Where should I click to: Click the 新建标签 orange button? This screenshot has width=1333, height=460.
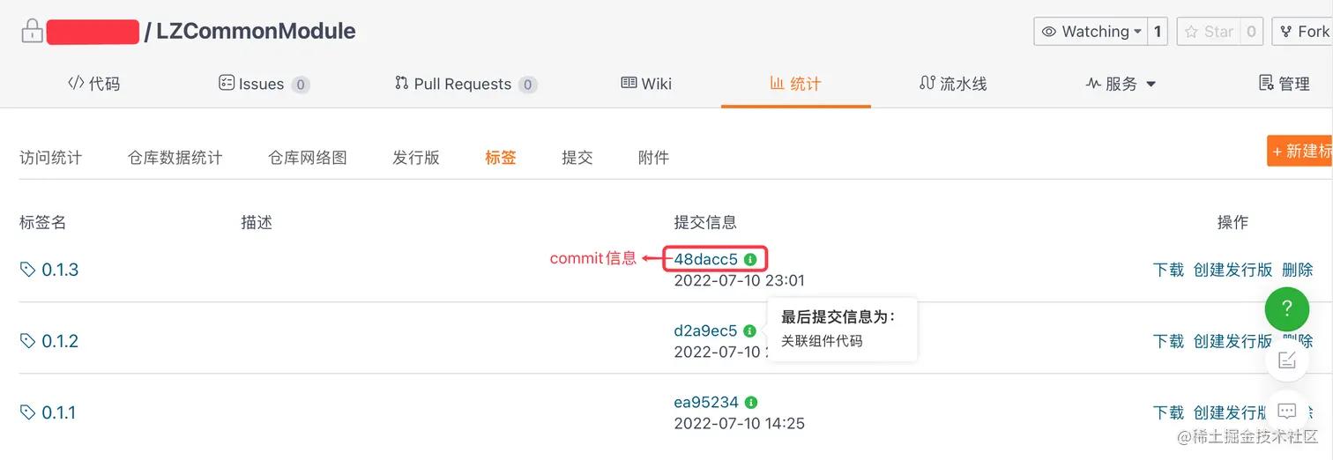(x=1301, y=151)
